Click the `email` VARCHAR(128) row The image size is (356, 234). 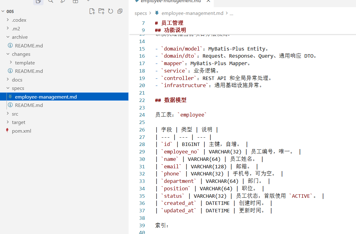coord(207,166)
